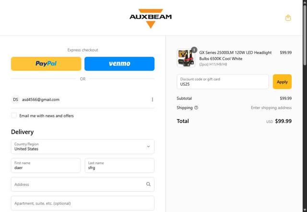Click the Delivery heading

point(23,132)
